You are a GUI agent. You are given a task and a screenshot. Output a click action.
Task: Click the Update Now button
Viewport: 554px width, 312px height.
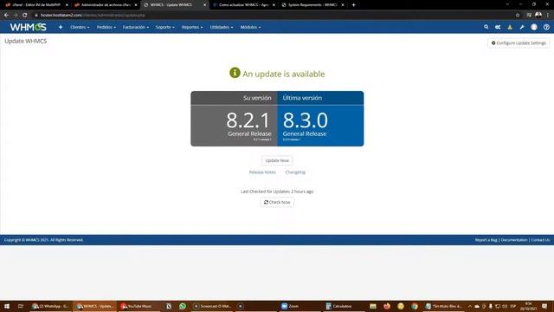(x=277, y=160)
